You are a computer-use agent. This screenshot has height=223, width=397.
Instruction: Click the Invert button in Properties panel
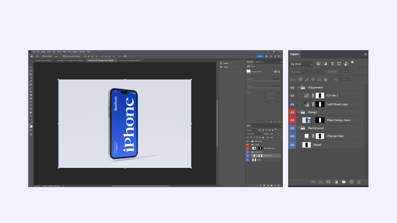pos(271,102)
